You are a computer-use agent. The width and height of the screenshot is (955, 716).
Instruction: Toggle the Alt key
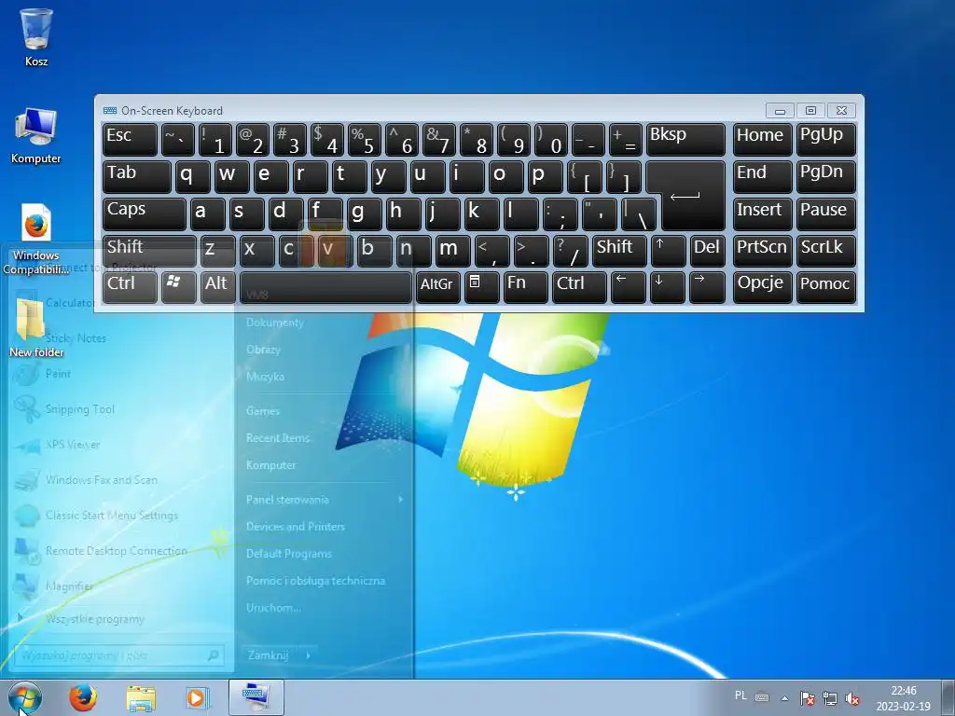(x=218, y=287)
